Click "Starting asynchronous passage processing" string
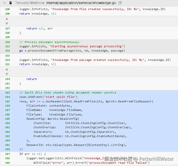The height and width of the screenshot is (166, 178). click(86, 46)
